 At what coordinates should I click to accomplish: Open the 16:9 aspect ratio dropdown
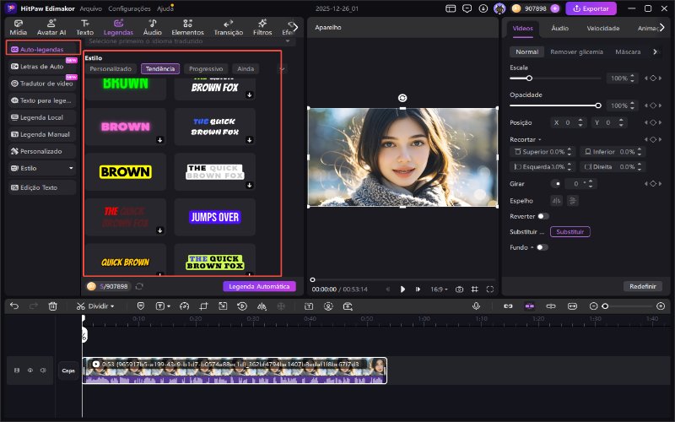tap(440, 289)
